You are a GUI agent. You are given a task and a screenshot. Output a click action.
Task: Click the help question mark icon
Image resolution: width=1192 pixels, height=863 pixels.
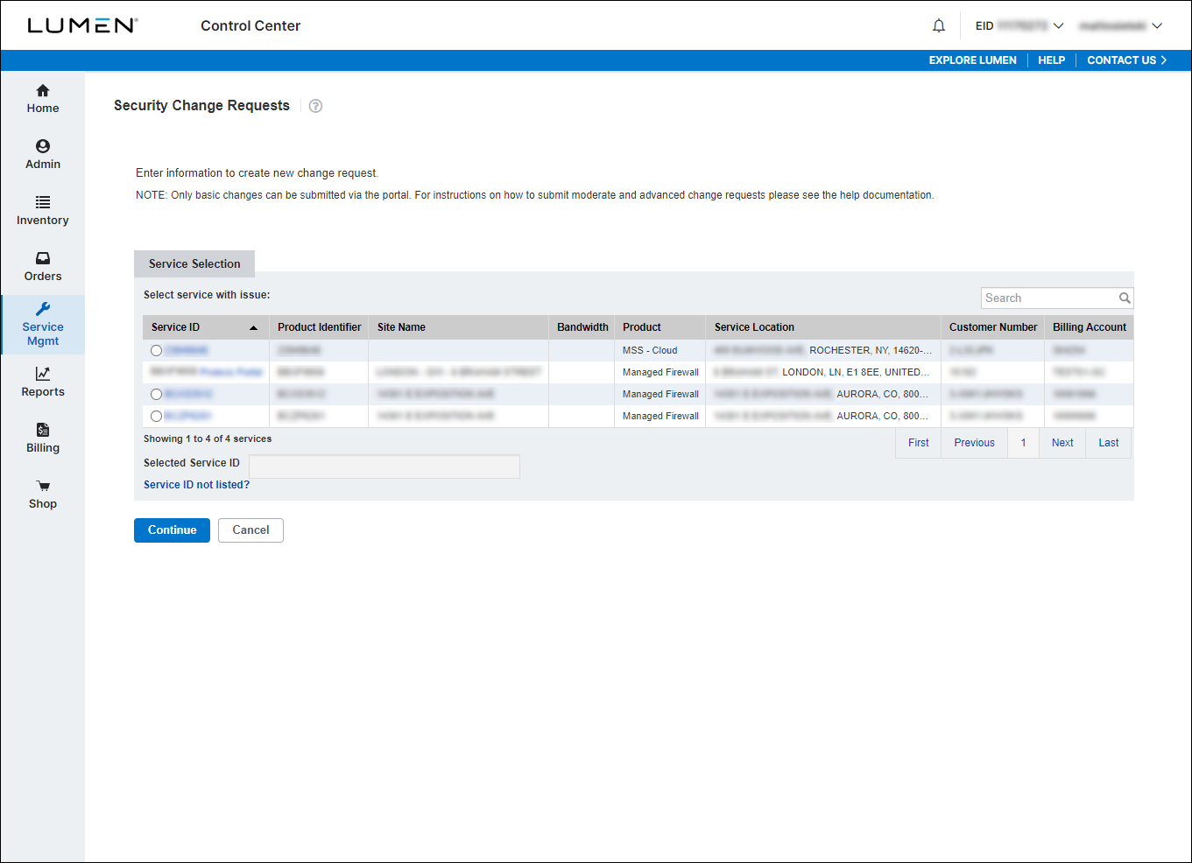click(x=316, y=106)
